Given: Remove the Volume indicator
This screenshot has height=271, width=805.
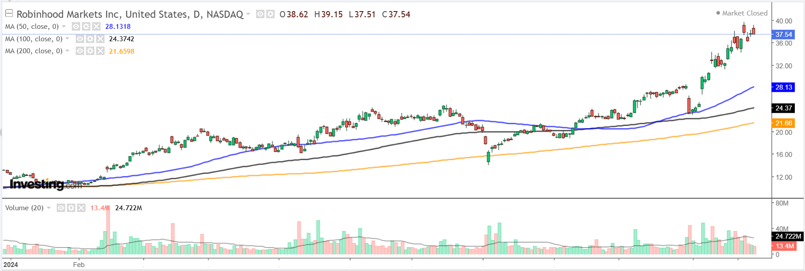Looking at the screenshot, I should [81, 208].
